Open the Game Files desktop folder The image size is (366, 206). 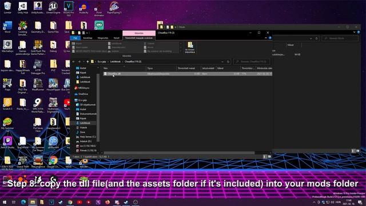point(53,27)
